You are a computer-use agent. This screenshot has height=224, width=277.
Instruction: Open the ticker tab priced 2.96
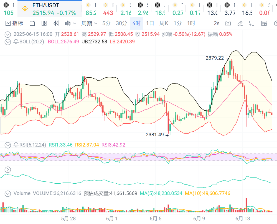(143, 9)
